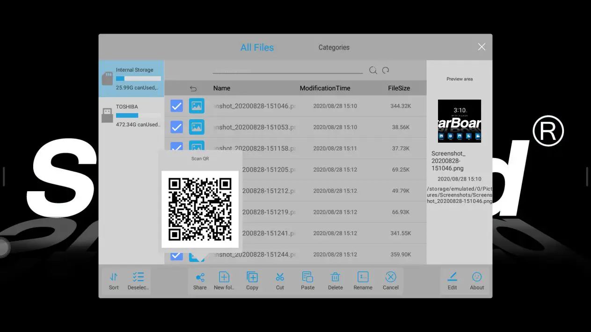This screenshot has height=332, width=591.
Task: Delete selected files with trash icon
Action: pyautogui.click(x=335, y=277)
